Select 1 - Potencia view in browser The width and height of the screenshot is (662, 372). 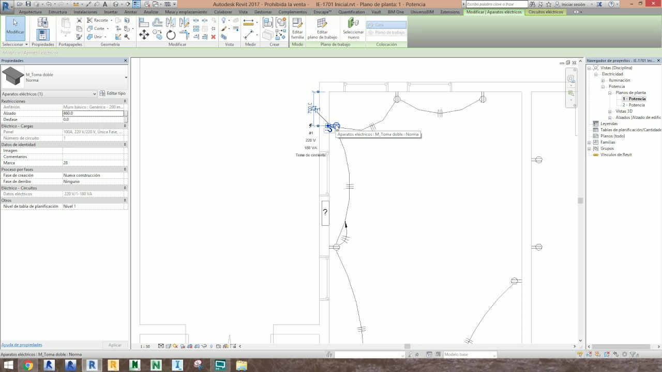[x=634, y=99]
